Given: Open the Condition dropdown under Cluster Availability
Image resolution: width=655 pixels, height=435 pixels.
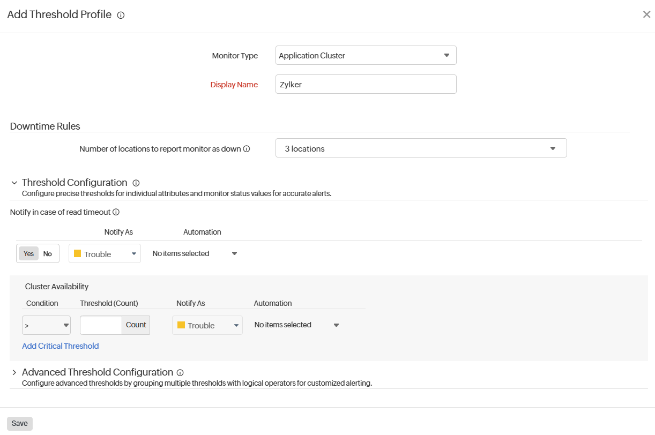Looking at the screenshot, I should (x=46, y=325).
